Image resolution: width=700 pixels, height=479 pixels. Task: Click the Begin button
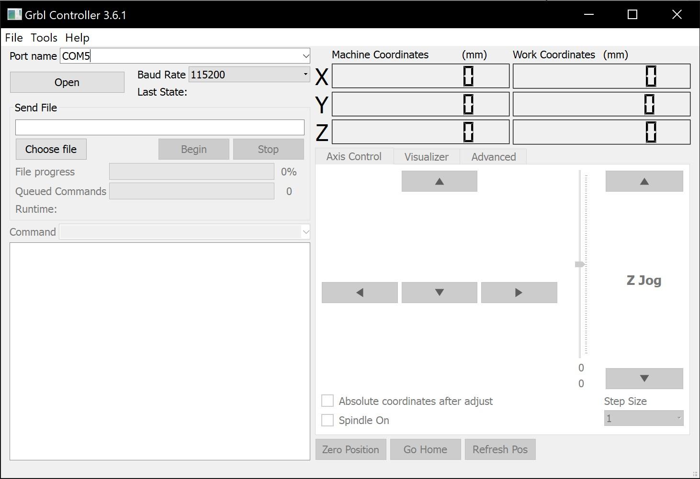tap(194, 149)
